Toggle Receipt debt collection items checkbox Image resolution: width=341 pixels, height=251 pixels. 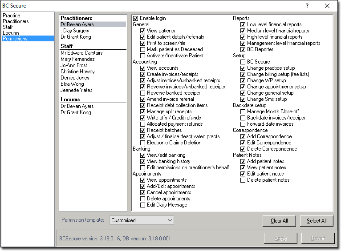click(x=142, y=105)
